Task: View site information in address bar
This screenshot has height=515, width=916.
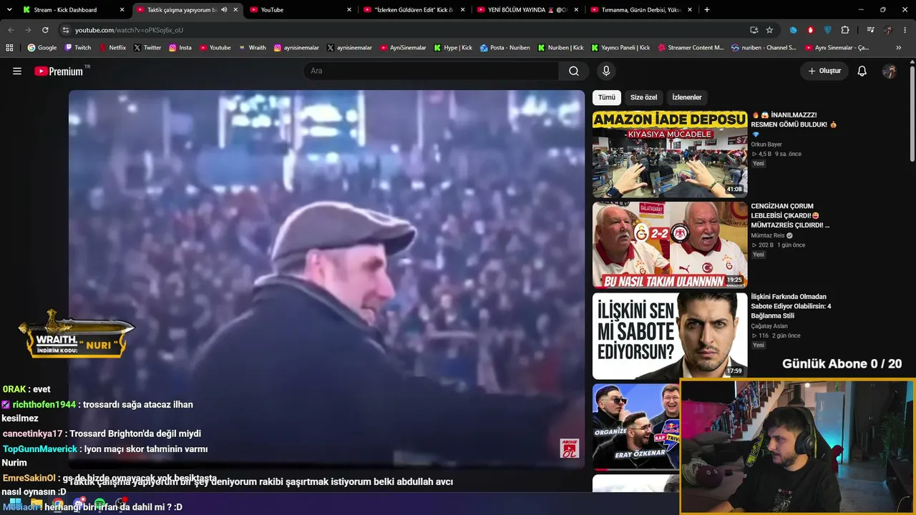Action: tap(66, 30)
